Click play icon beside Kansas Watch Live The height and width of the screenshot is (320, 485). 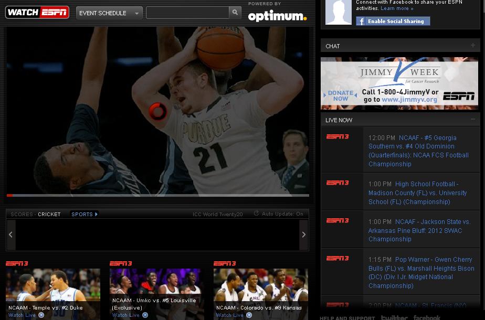pyautogui.click(x=249, y=315)
